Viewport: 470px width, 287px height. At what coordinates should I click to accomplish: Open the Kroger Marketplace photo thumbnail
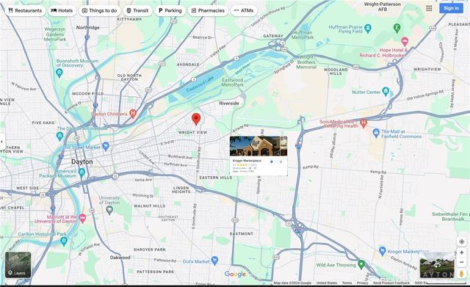(258, 146)
